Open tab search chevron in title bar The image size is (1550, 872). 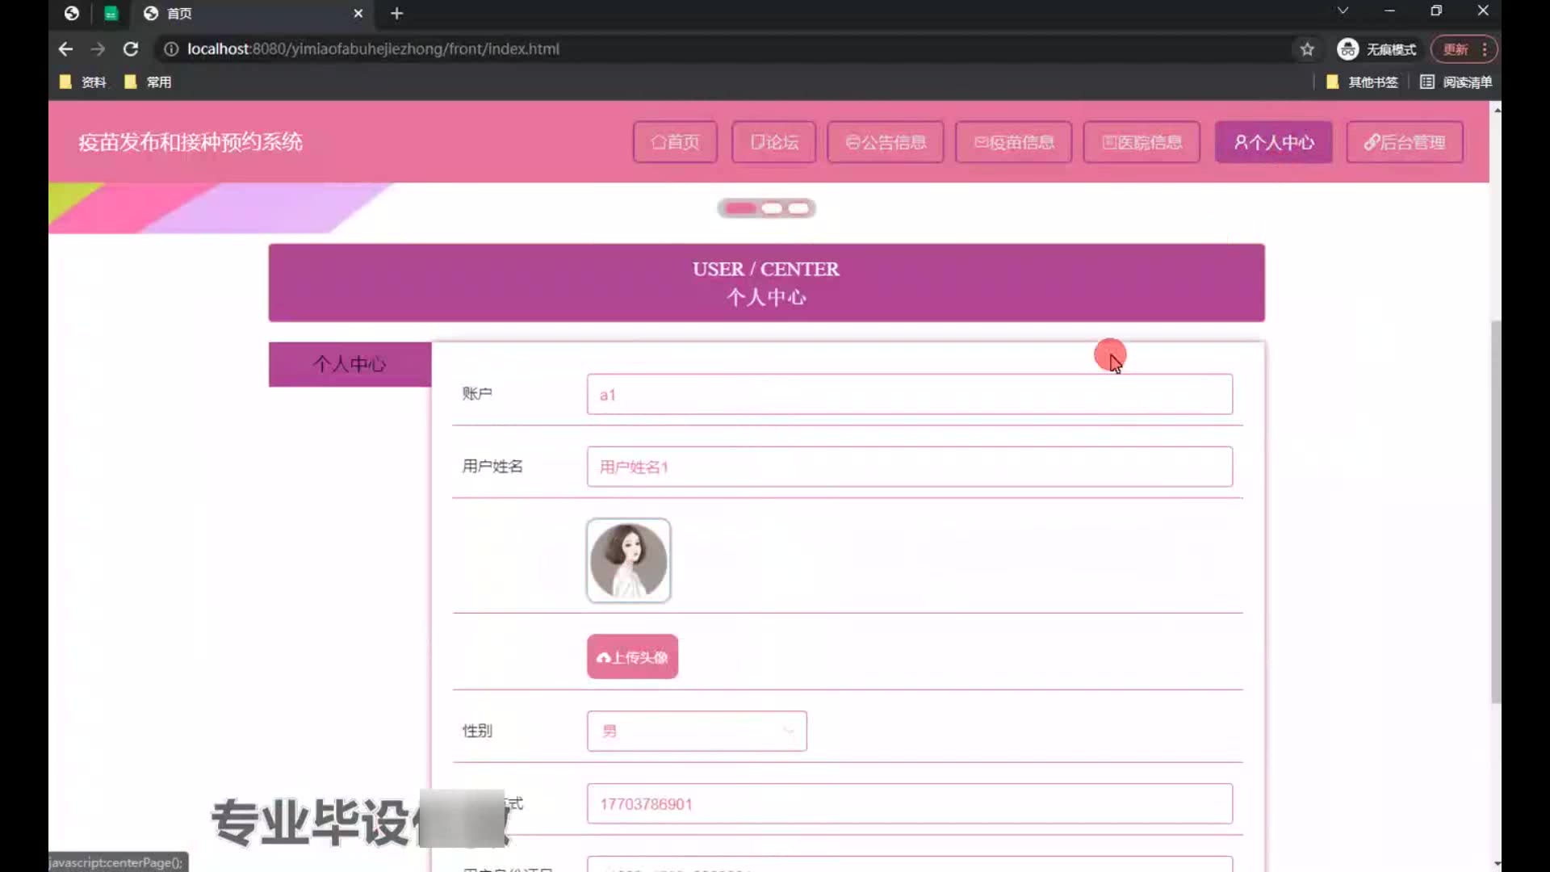pos(1343,10)
